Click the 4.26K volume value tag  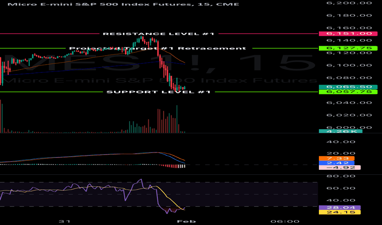pyautogui.click(x=341, y=131)
